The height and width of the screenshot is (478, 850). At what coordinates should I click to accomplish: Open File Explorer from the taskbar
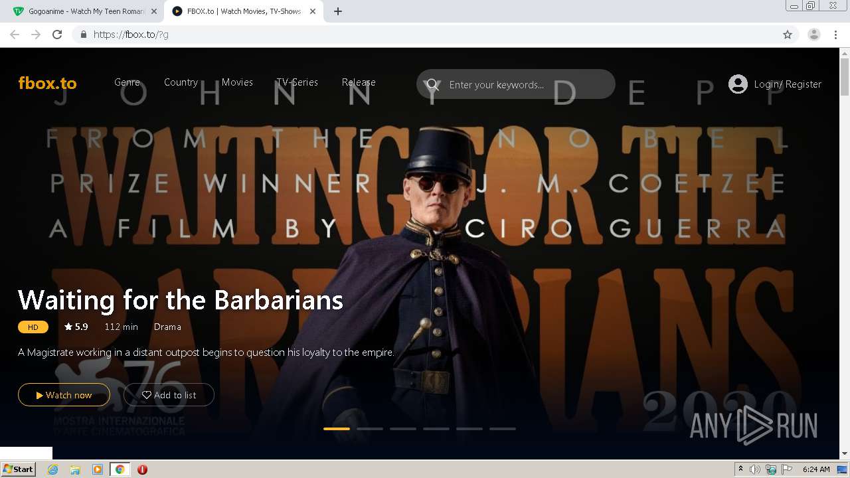(x=75, y=469)
